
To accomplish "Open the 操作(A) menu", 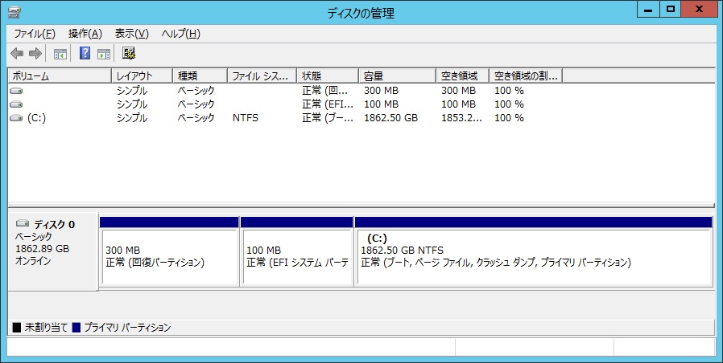I will pos(85,34).
